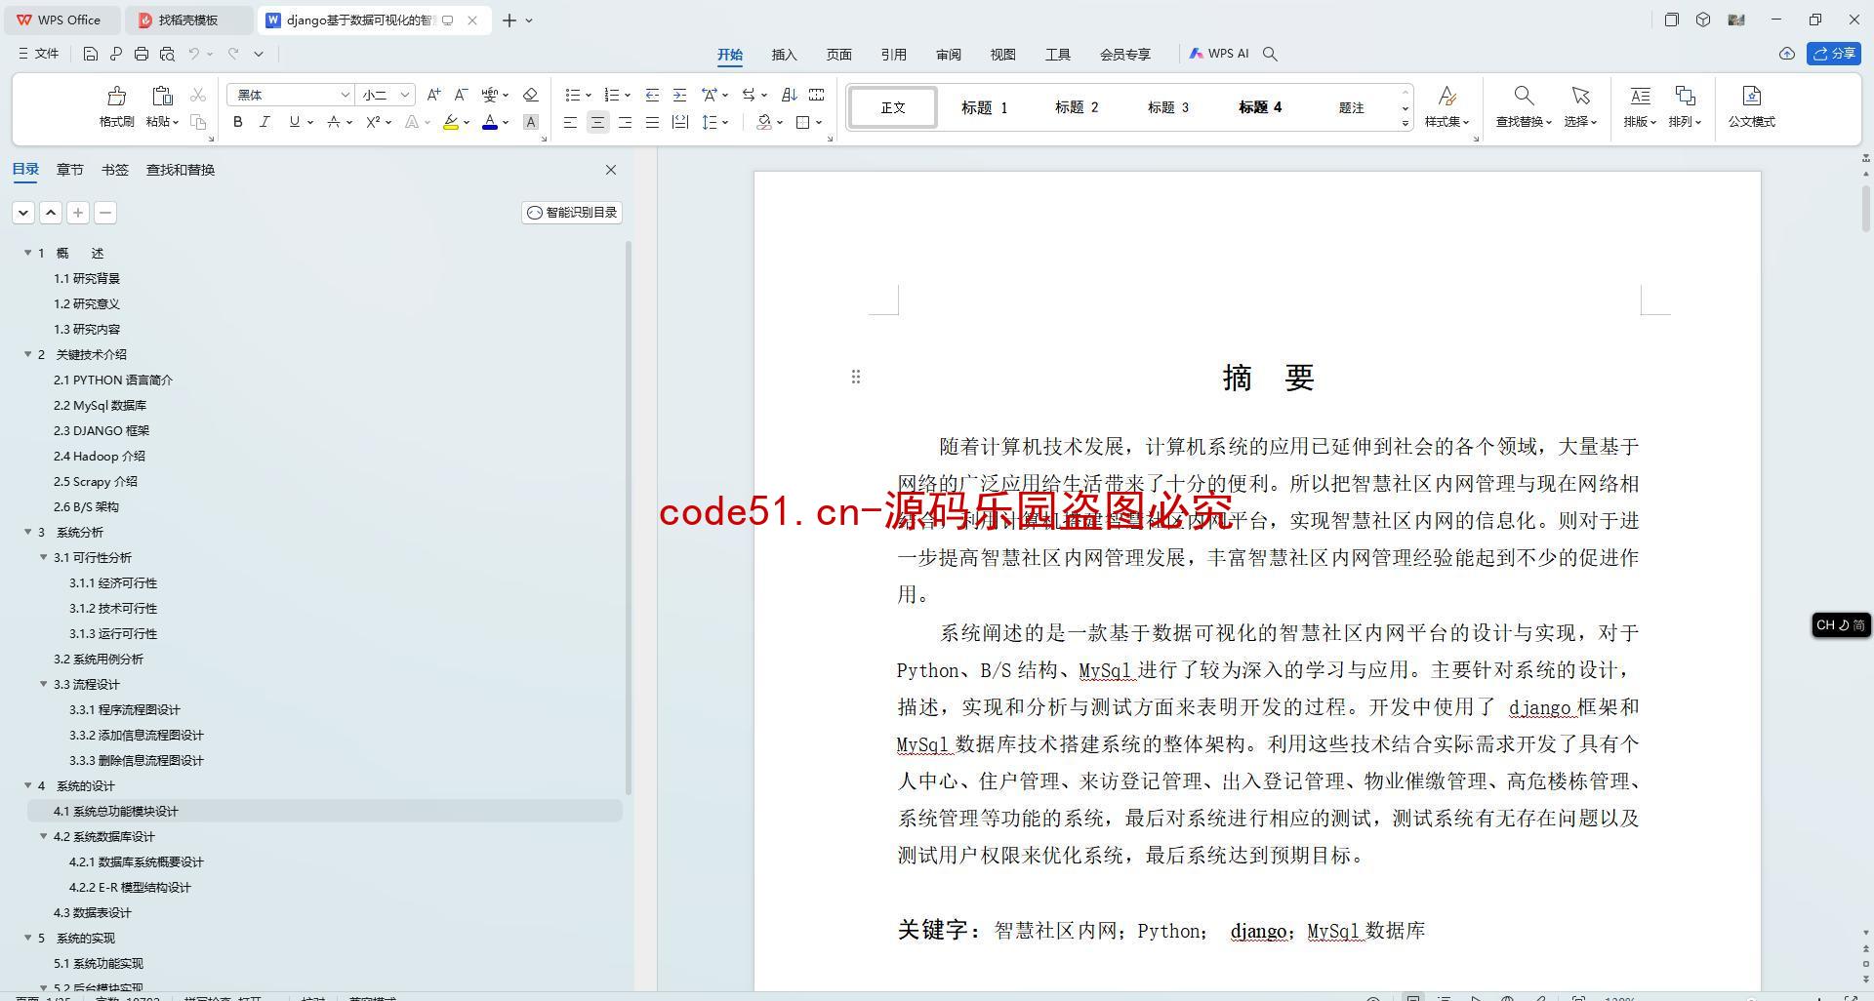Align paragraph text left
The width and height of the screenshot is (1874, 1001).
[570, 122]
